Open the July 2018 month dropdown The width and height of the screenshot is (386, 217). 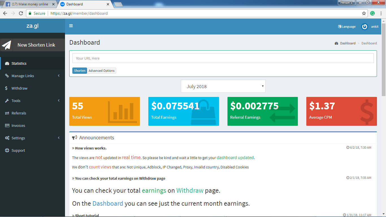click(x=223, y=86)
